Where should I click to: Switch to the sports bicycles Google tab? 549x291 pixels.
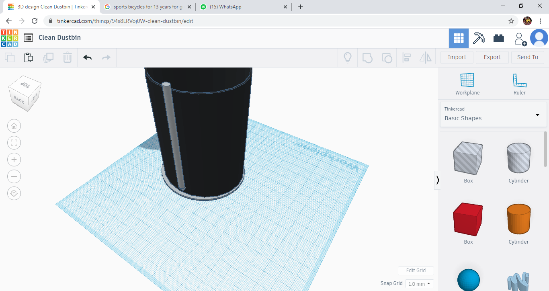point(147,7)
